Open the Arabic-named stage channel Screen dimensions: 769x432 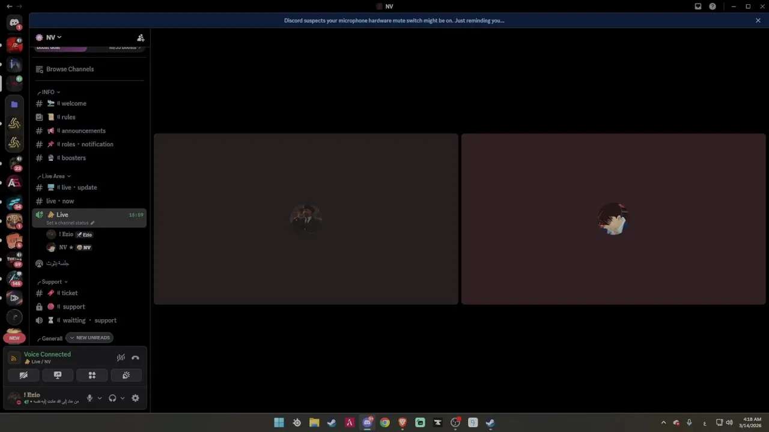coord(89,263)
